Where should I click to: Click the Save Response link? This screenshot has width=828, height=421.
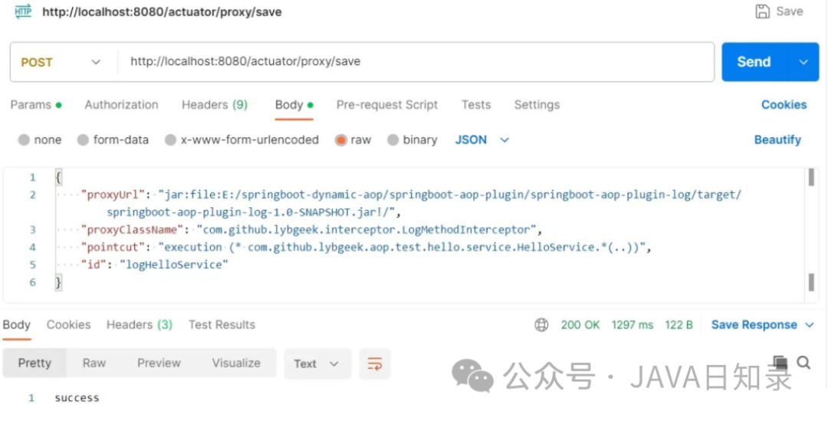pyautogui.click(x=754, y=325)
